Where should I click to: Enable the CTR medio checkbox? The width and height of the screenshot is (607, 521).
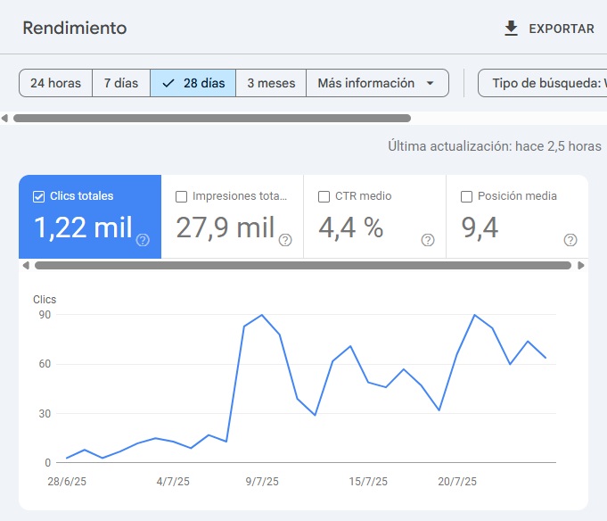pyautogui.click(x=324, y=196)
